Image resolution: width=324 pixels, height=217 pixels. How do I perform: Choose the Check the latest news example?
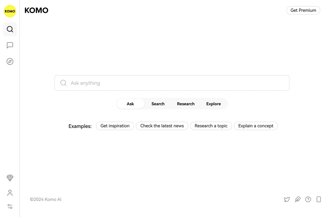[x=162, y=126]
